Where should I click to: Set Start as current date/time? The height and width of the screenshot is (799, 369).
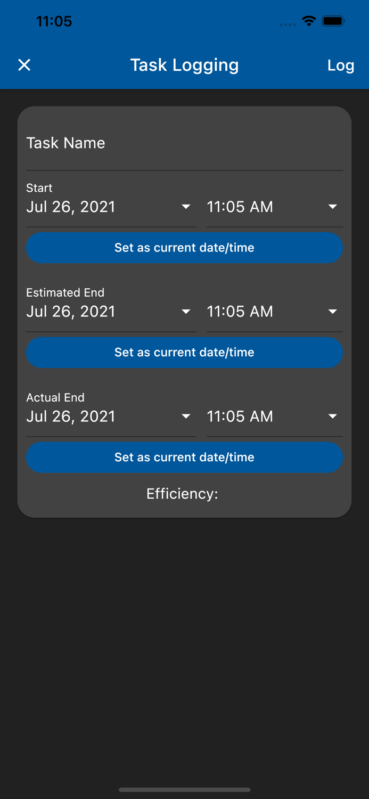(184, 248)
